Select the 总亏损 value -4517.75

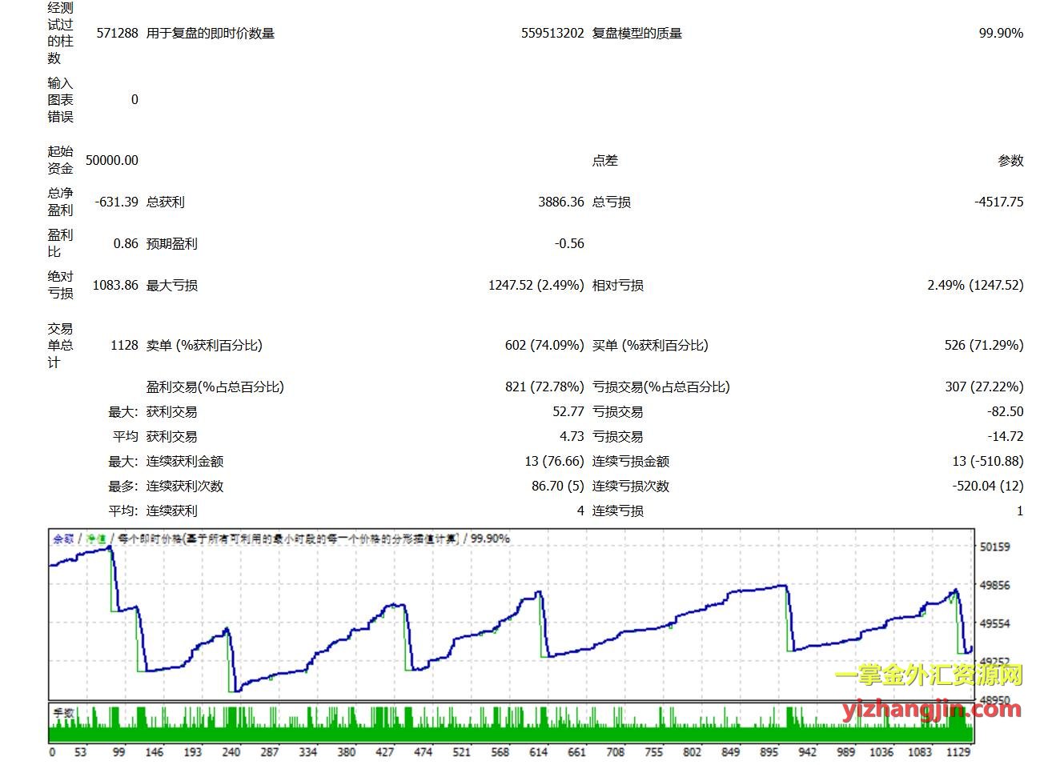pyautogui.click(x=998, y=202)
